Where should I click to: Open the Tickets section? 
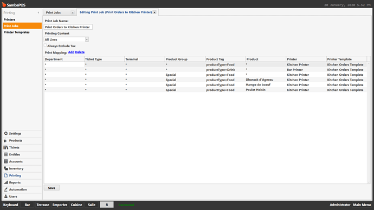(x=22, y=148)
